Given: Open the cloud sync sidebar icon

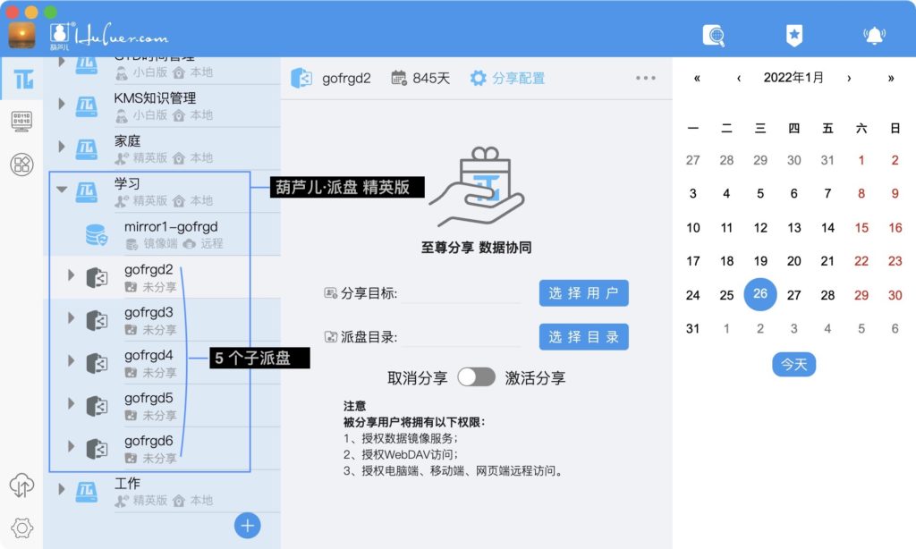Looking at the screenshot, I should (x=21, y=486).
